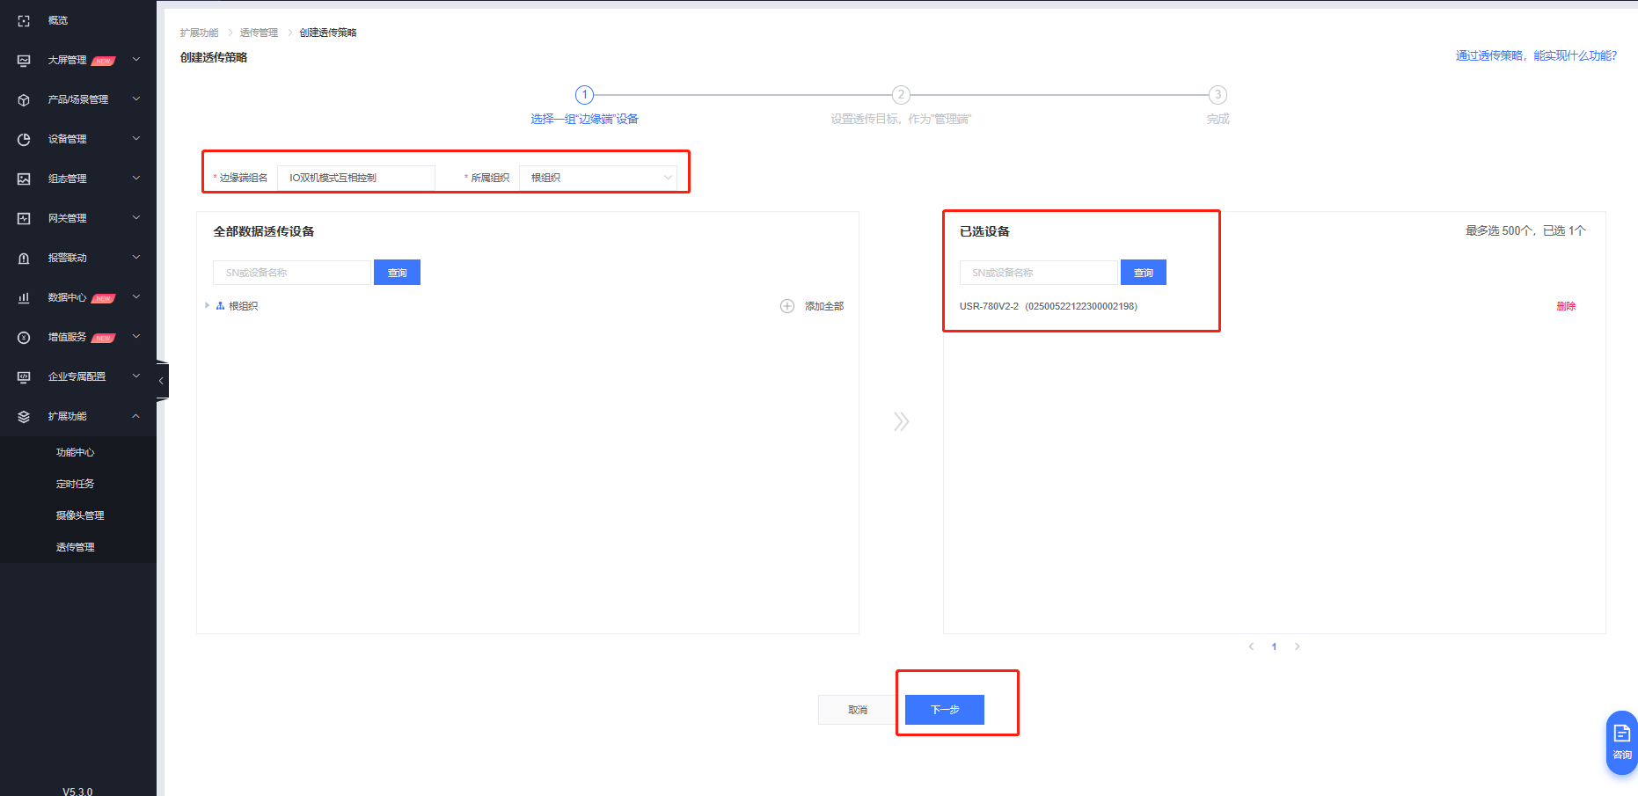The width and height of the screenshot is (1638, 796).
Task: Open the 所属组织 dropdown
Action: click(598, 178)
